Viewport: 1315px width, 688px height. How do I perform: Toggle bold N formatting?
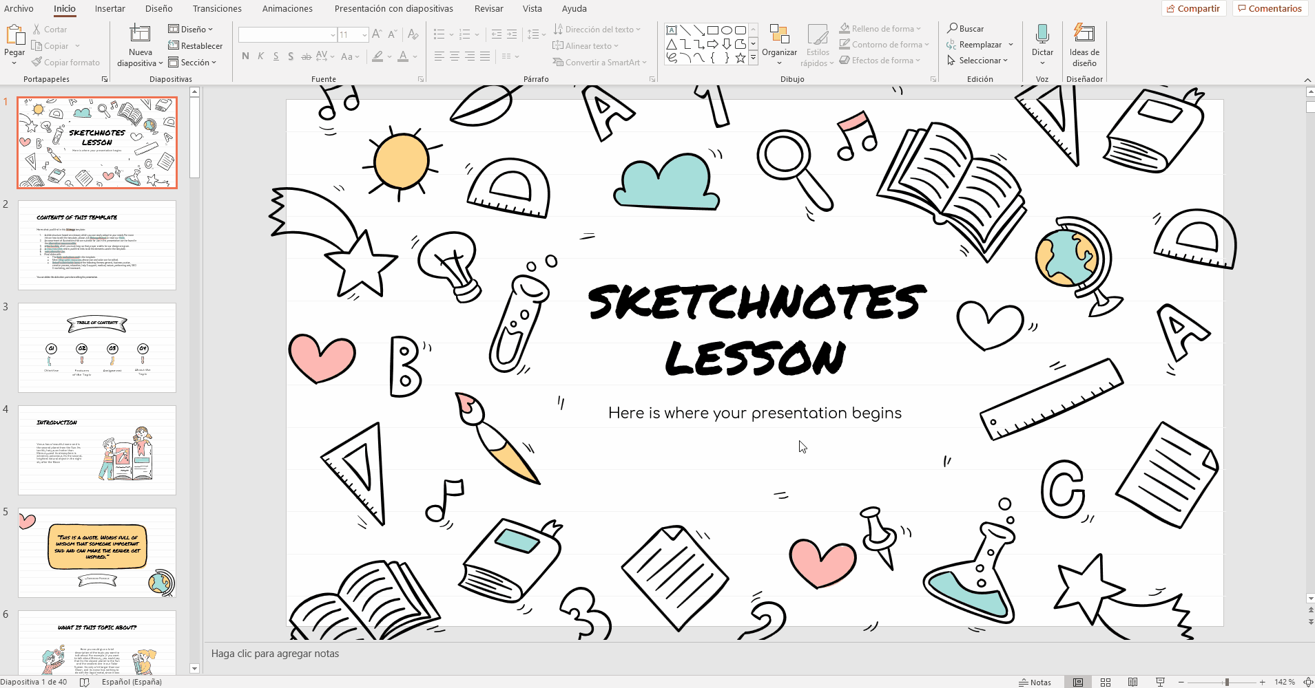point(245,56)
